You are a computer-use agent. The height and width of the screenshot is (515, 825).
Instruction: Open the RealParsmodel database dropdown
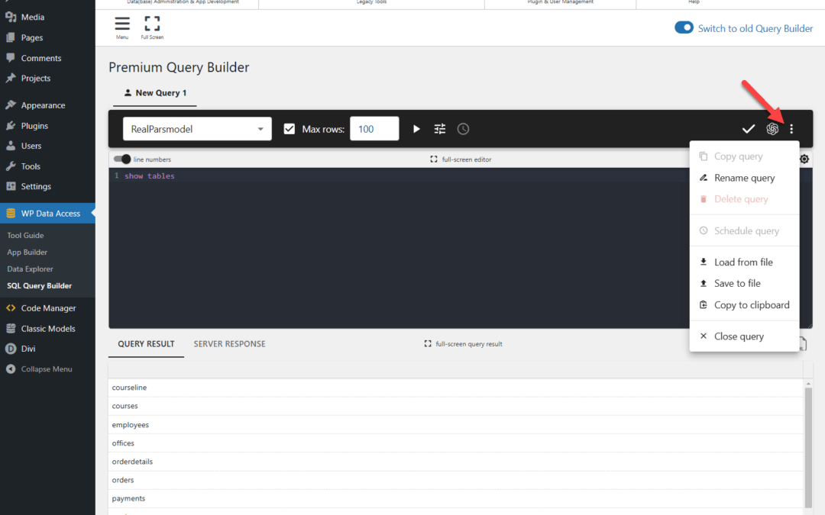[x=197, y=129]
